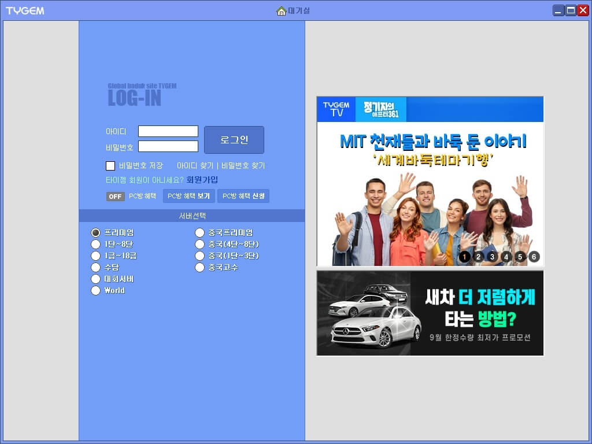Open 회원가입 to register an account
The height and width of the screenshot is (444, 592).
[x=201, y=180]
